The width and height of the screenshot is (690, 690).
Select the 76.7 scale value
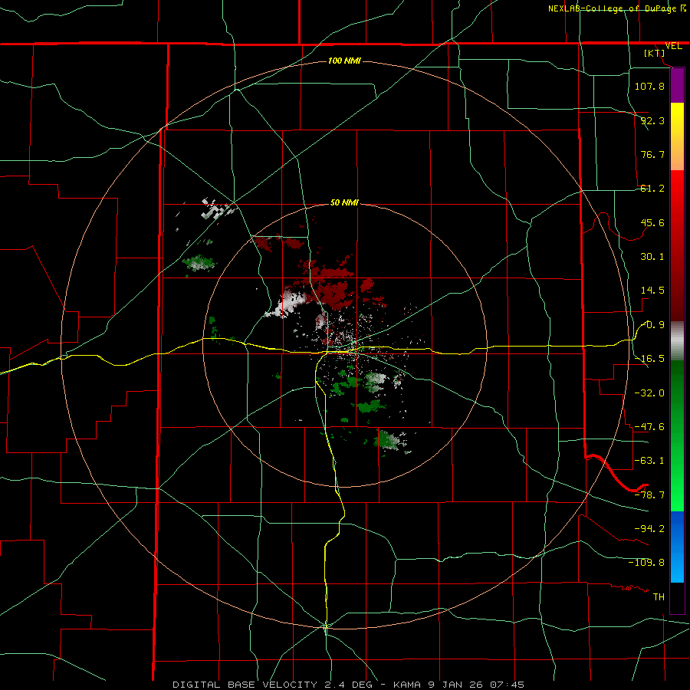pos(652,154)
